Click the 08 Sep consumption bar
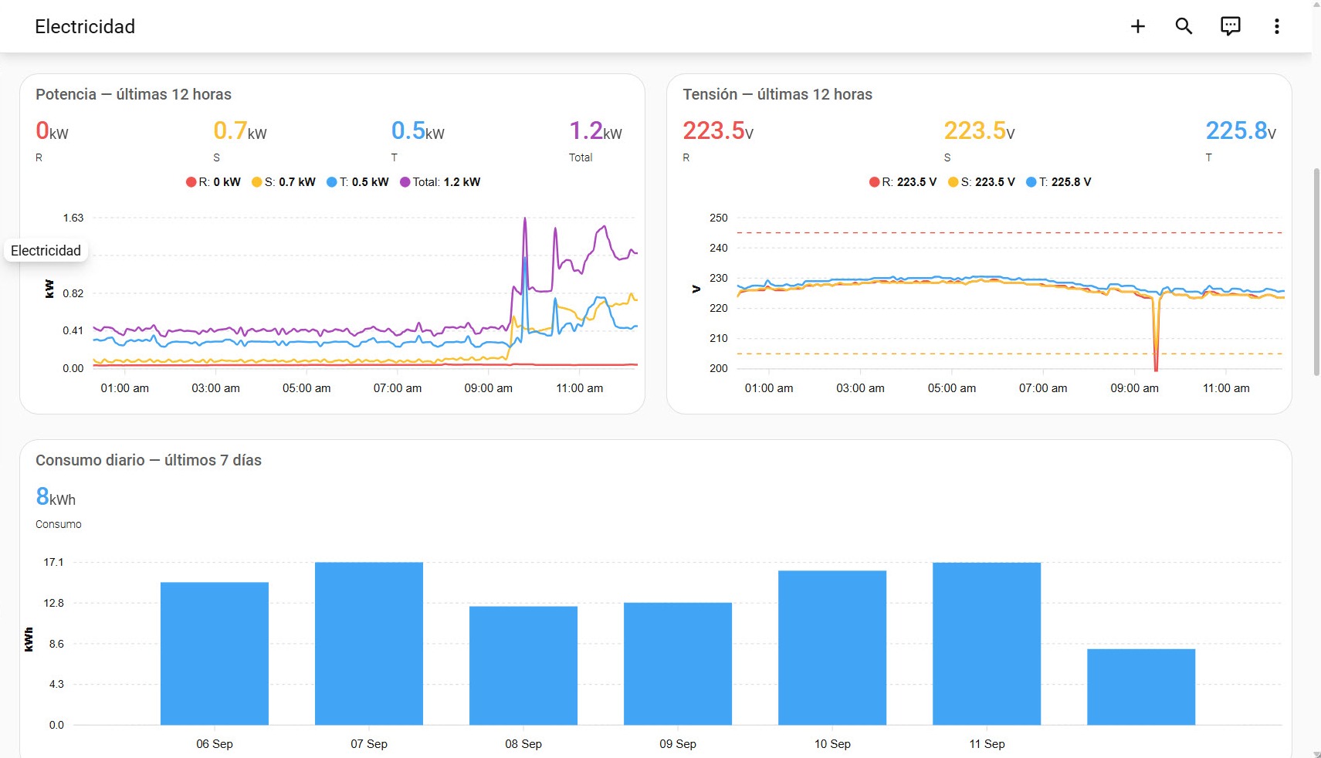This screenshot has height=758, width=1321. (523, 665)
